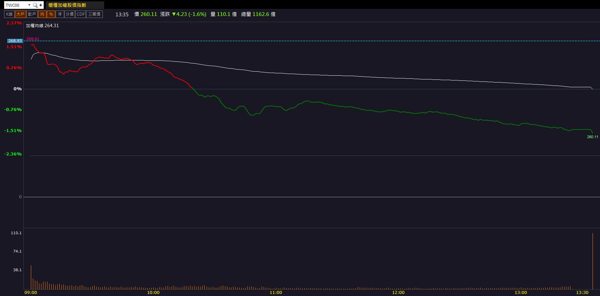Image resolution: width=600 pixels, height=296 pixels.
Task: Toggle the 均 average line
Action: 42,14
